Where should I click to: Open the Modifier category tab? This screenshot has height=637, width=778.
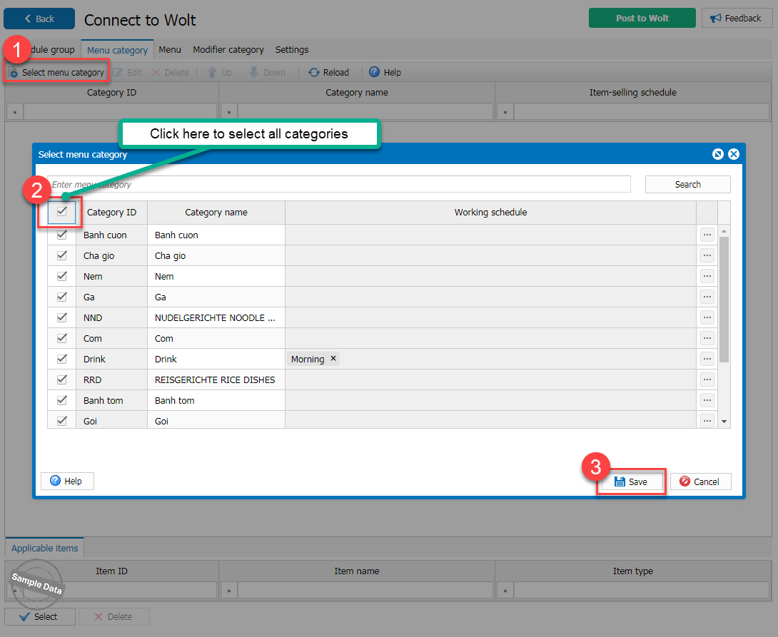[228, 49]
